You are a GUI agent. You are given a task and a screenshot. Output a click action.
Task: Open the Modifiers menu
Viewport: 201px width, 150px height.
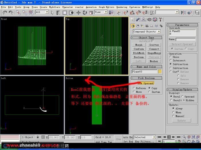[55, 7]
